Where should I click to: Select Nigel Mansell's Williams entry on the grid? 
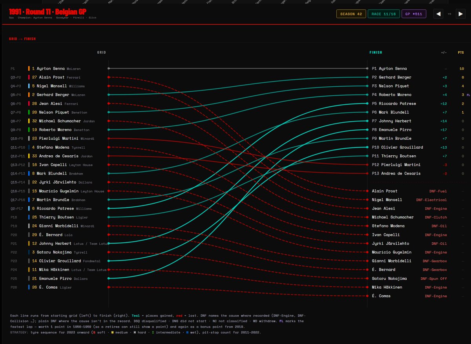pyautogui.click(x=58, y=86)
